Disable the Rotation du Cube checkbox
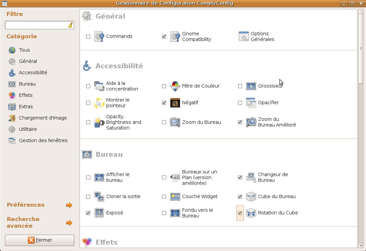 click(240, 213)
